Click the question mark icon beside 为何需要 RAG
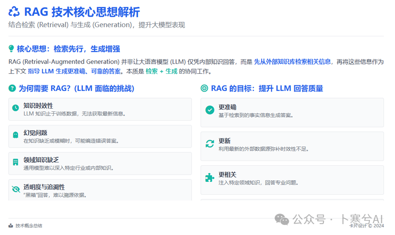 coord(12,89)
